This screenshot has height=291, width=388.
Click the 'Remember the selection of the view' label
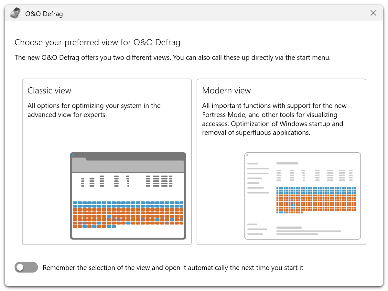coord(173,268)
